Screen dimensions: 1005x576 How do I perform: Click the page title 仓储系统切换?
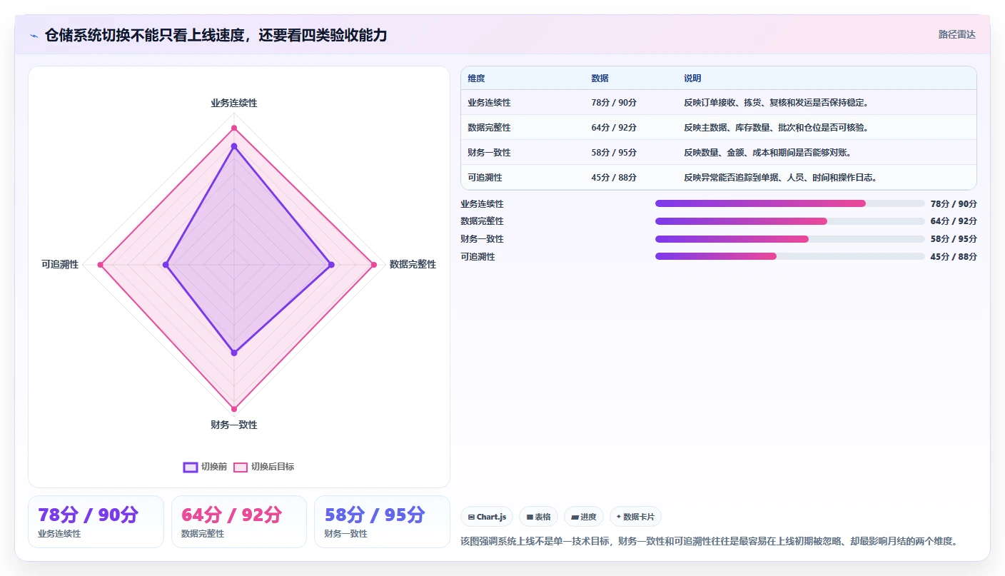[x=216, y=36]
